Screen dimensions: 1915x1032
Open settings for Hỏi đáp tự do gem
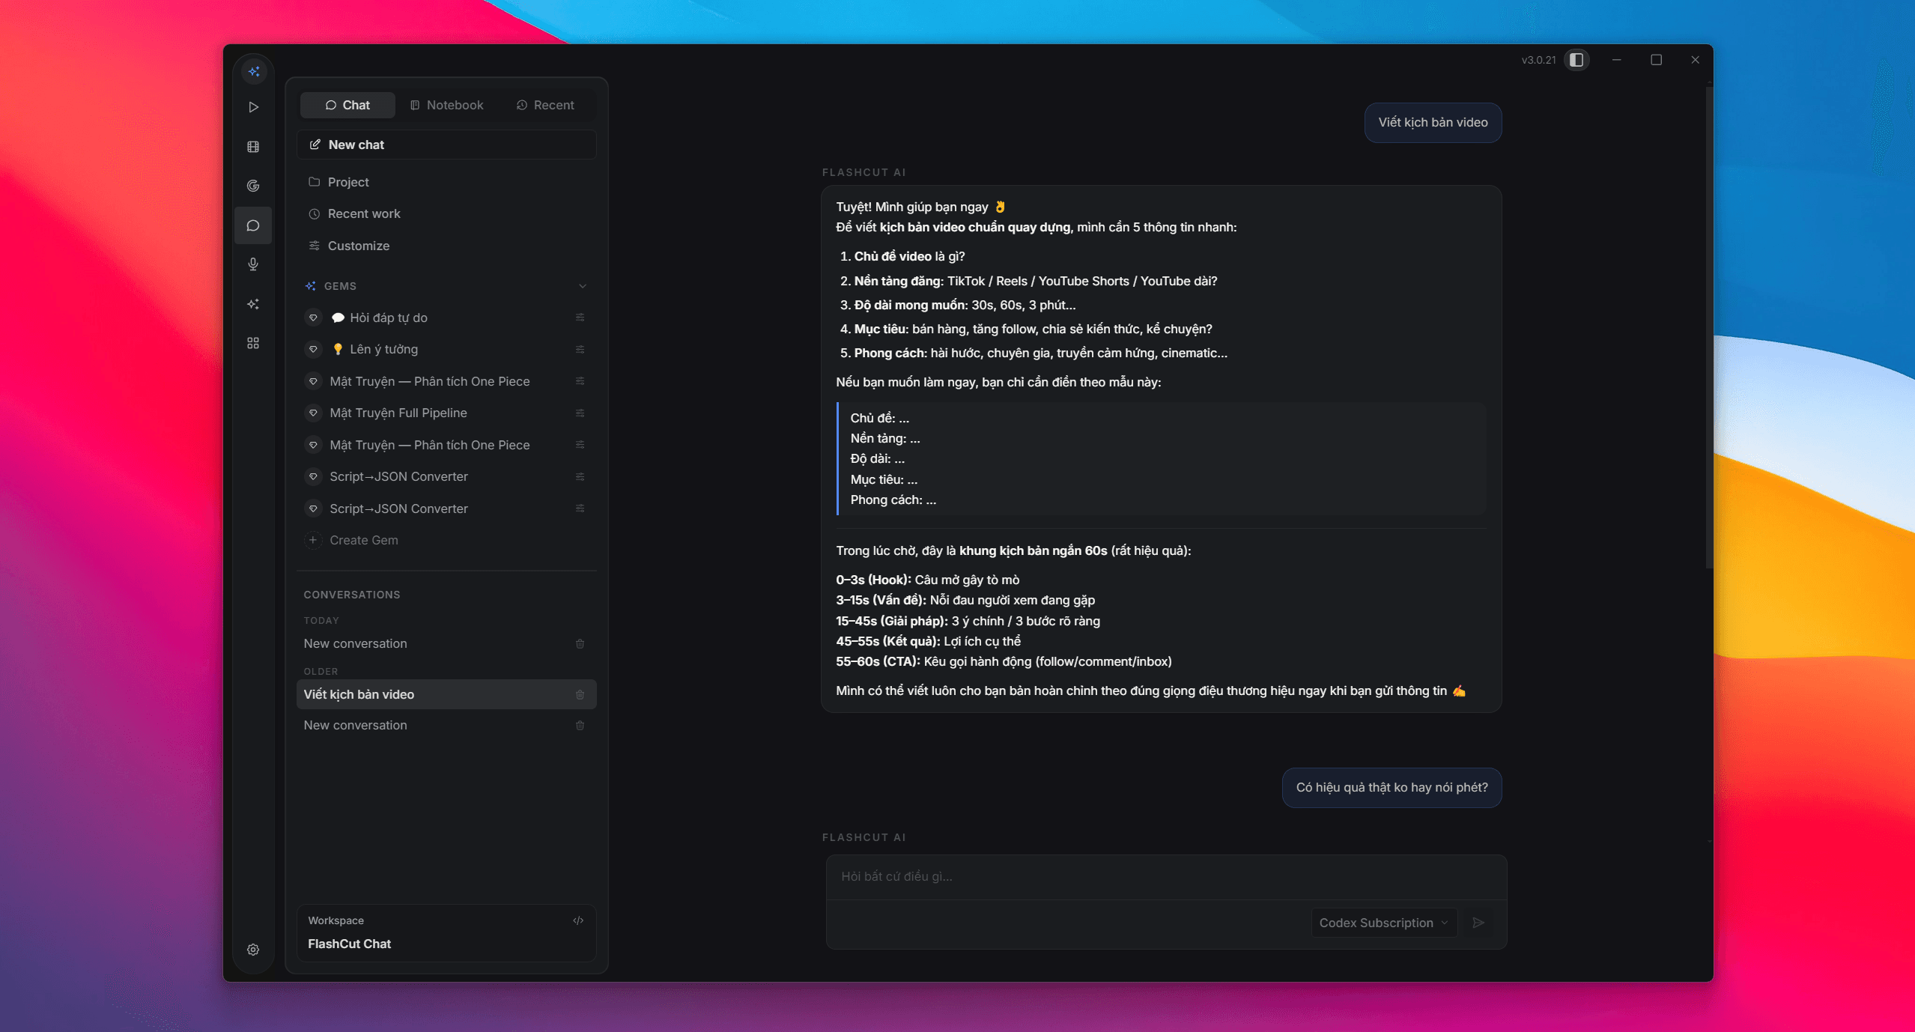point(580,318)
